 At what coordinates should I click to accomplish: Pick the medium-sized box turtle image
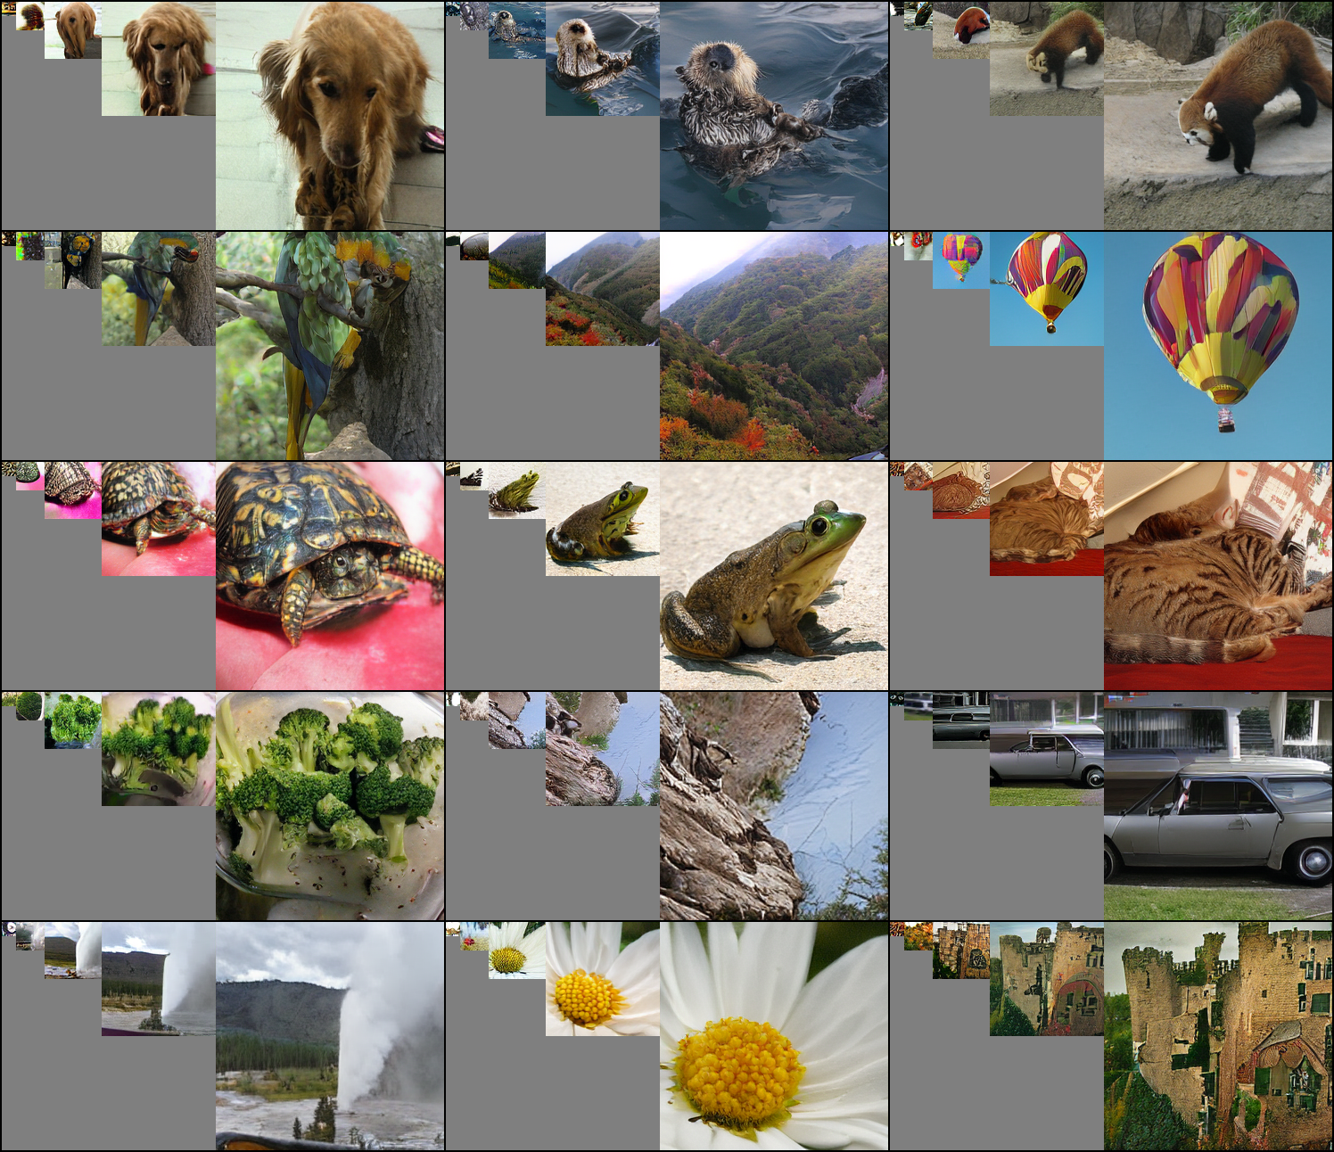tap(159, 519)
